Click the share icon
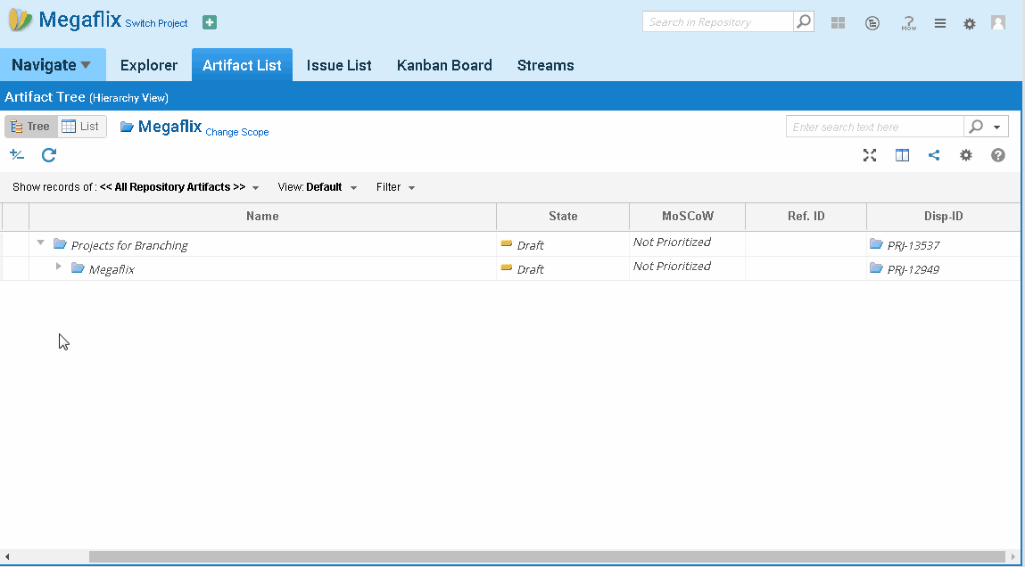This screenshot has height=567, width=1025. pyautogui.click(x=933, y=155)
